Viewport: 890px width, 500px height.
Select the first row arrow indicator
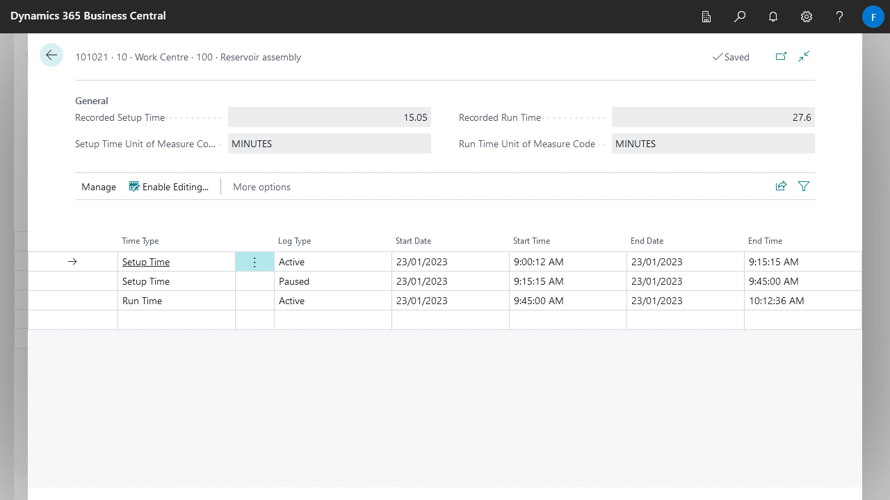click(x=72, y=262)
